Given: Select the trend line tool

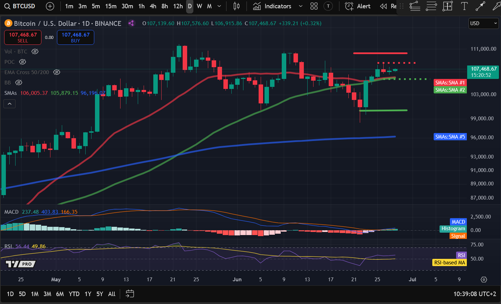Looking at the screenshot, I should click(480, 6).
